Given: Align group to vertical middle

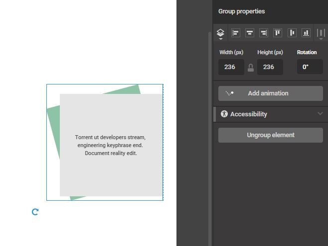Looking at the screenshot, I should [x=292, y=33].
